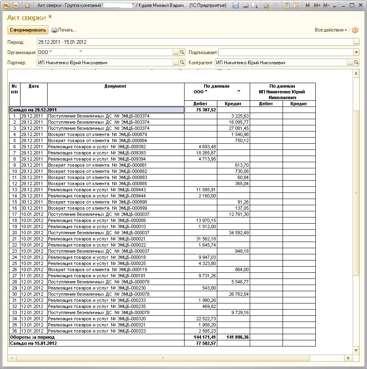Click the Печать... button
Image resolution: width=367 pixels, height=369 pixels.
[64, 30]
